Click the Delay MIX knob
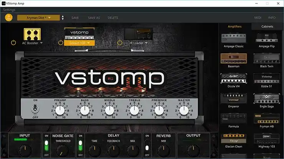284x159 pixels. pos(133,151)
